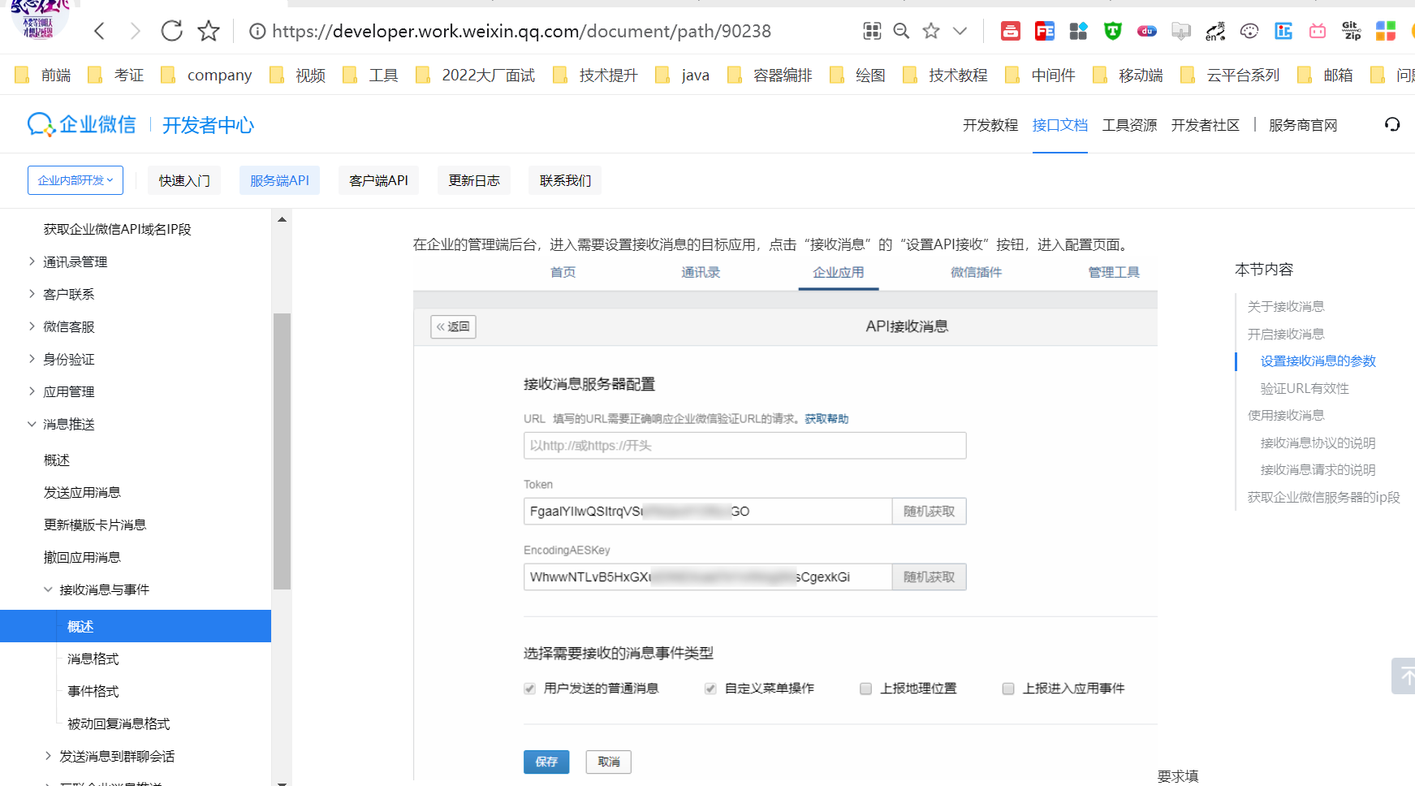Viewport: 1415px width, 786px height.
Task: Enable 上报进入应用事件 checkbox
Action: click(1008, 689)
